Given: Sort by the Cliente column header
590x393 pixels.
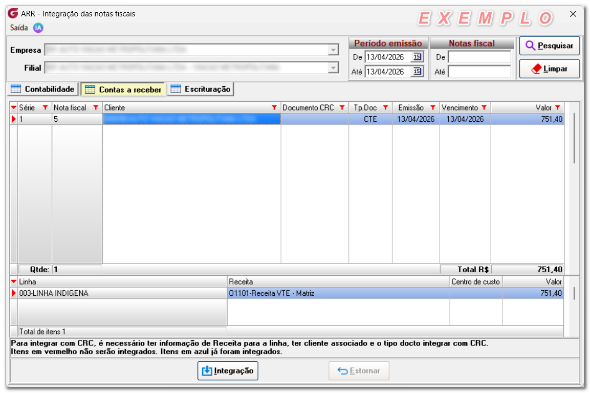Looking at the screenshot, I should pos(187,107).
